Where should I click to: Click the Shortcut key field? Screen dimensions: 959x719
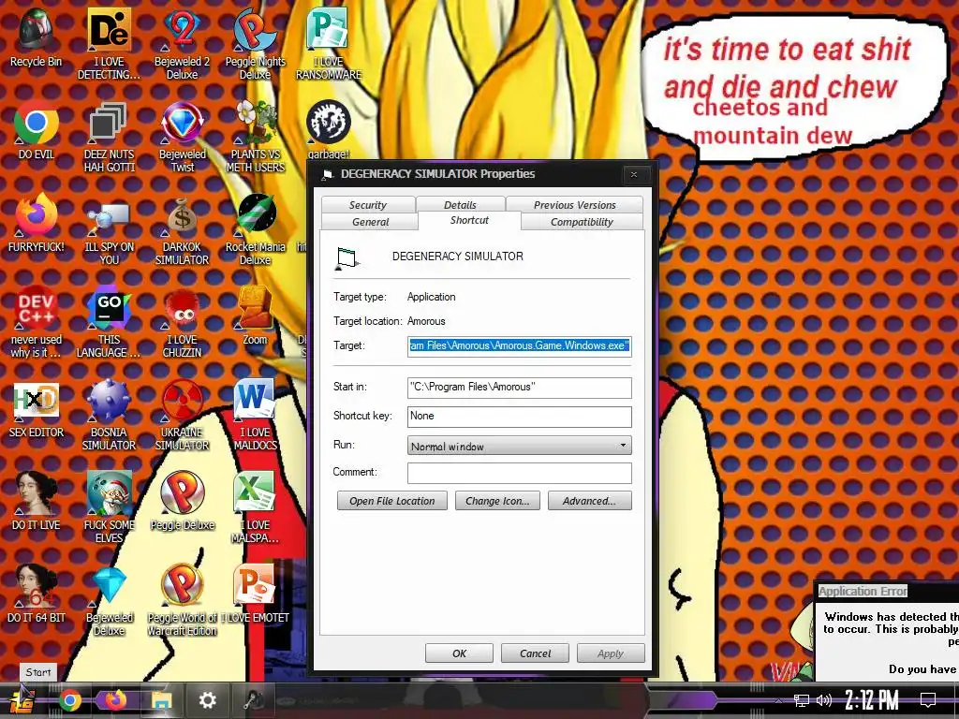click(519, 417)
